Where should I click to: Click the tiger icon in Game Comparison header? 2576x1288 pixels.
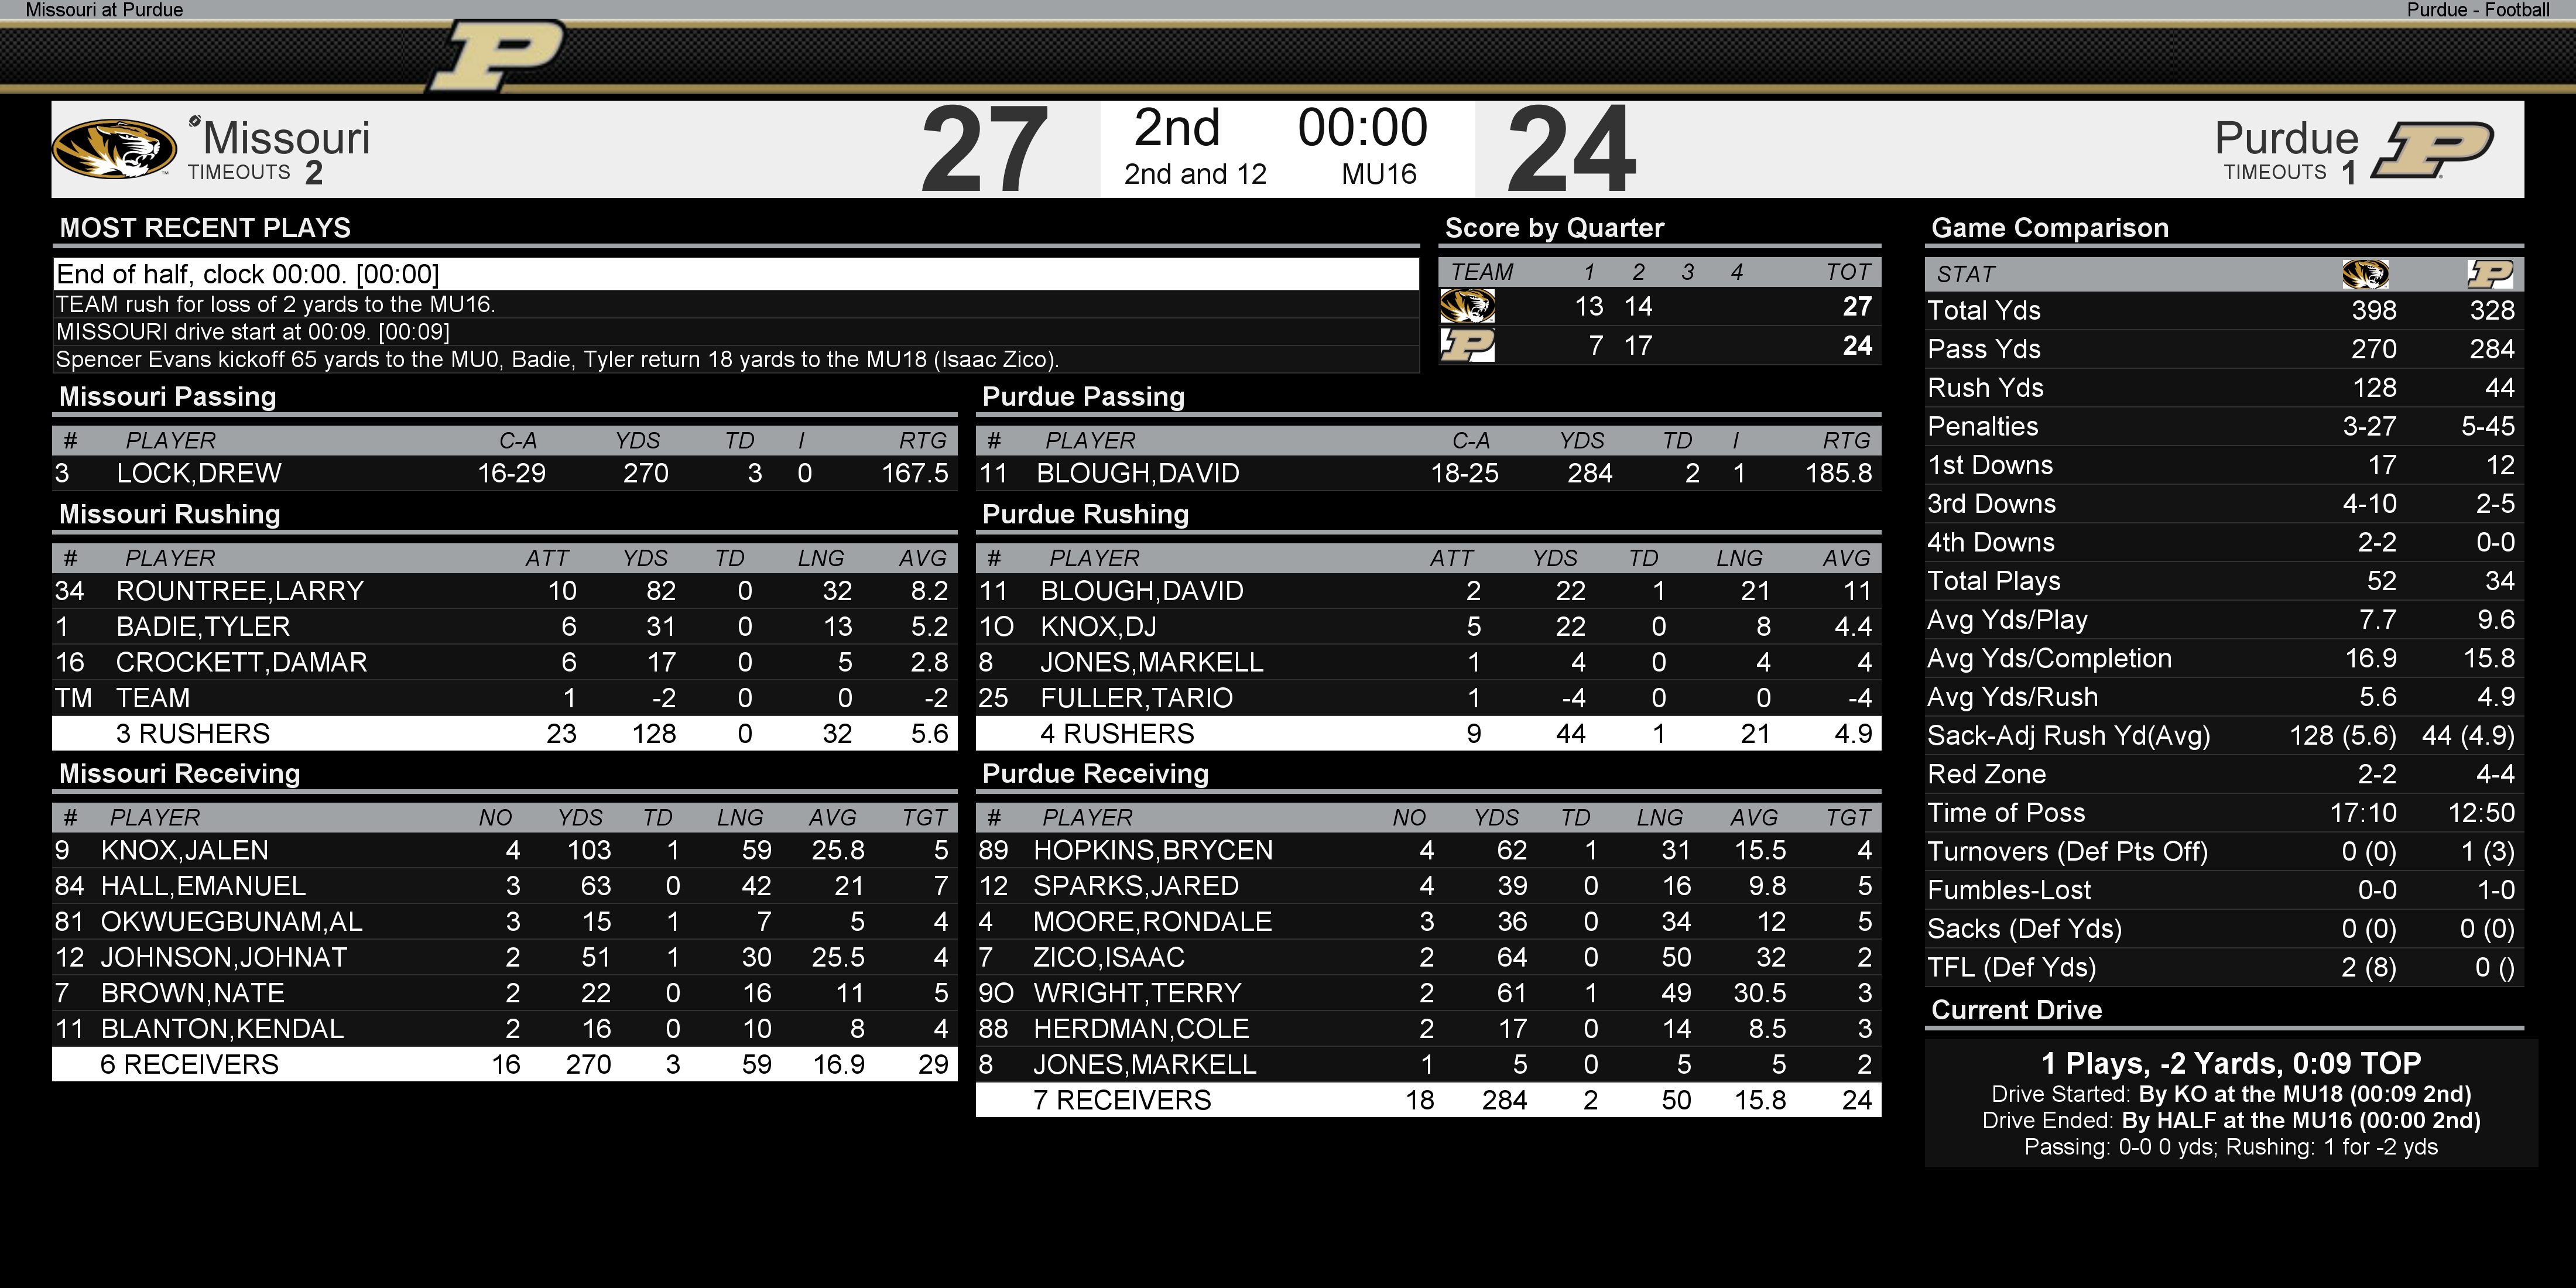click(2365, 274)
